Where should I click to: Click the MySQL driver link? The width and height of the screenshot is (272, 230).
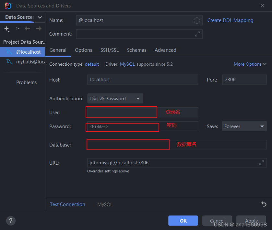pyautogui.click(x=127, y=64)
